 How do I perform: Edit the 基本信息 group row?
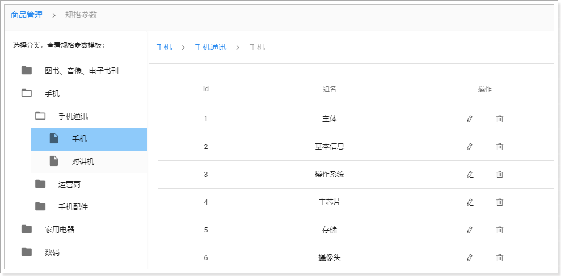[x=470, y=147]
